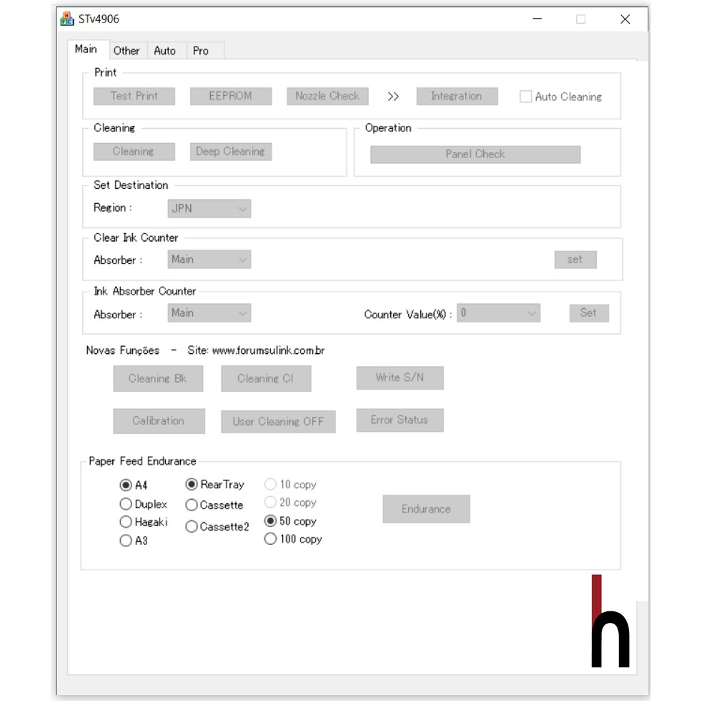Click the Deep Cleaning button
The width and height of the screenshot is (701, 701).
coord(231,151)
